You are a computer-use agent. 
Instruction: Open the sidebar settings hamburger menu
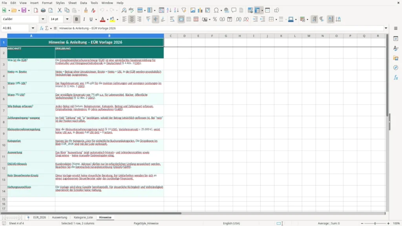396,28
